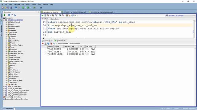
Task: Sort by the EMPNO column header
Action: (x=50, y=46)
